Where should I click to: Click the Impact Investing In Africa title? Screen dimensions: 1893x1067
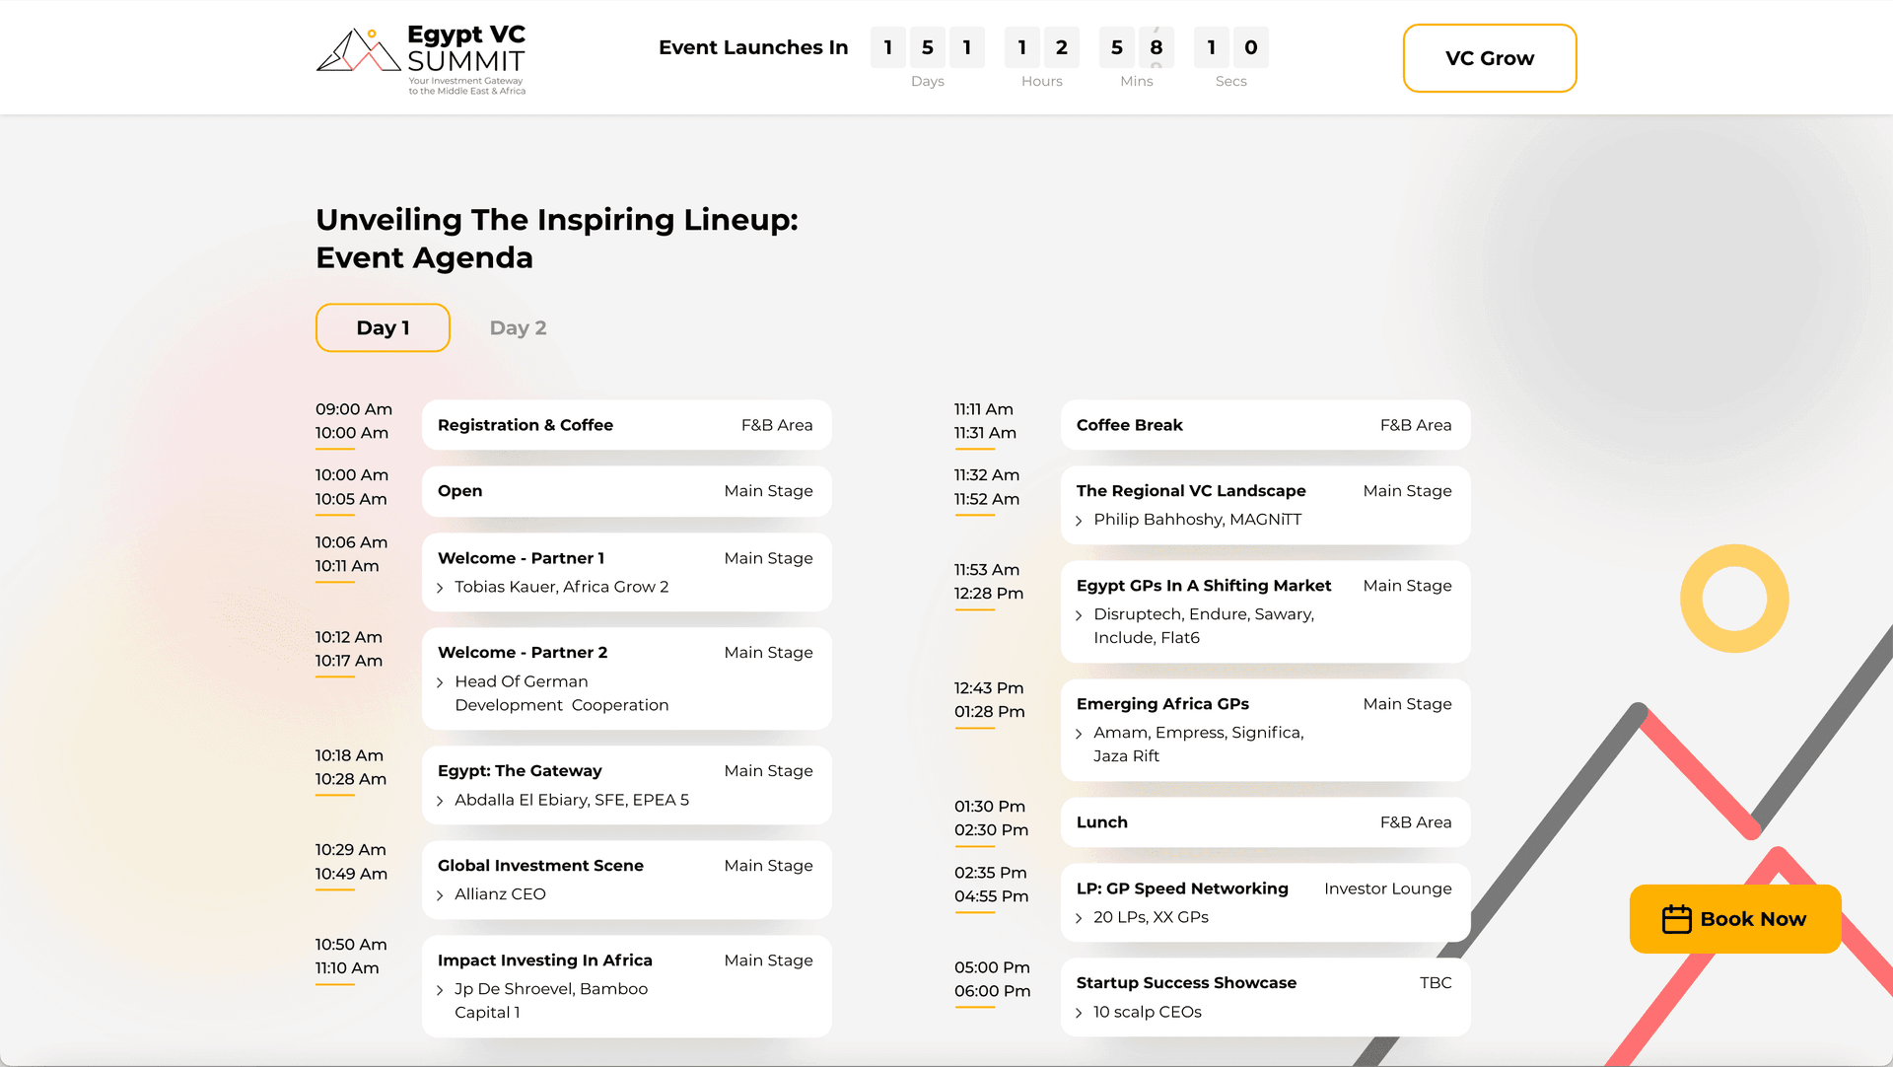[x=545, y=960]
